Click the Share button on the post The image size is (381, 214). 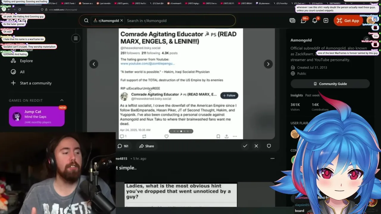147,146
